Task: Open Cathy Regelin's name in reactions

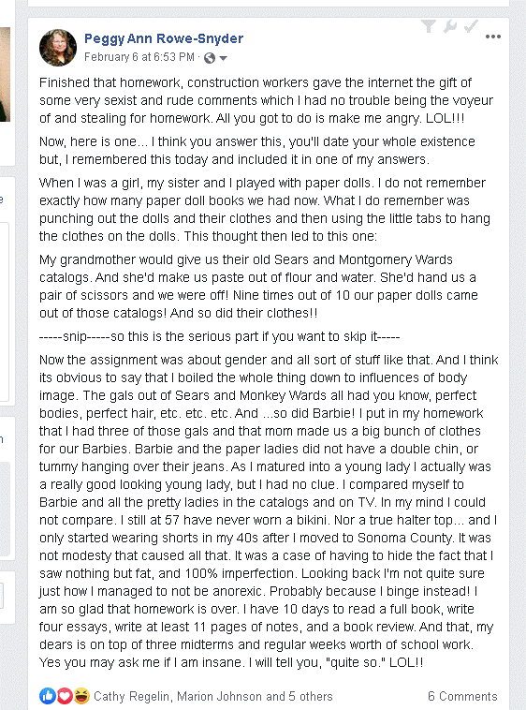Action: point(132,696)
